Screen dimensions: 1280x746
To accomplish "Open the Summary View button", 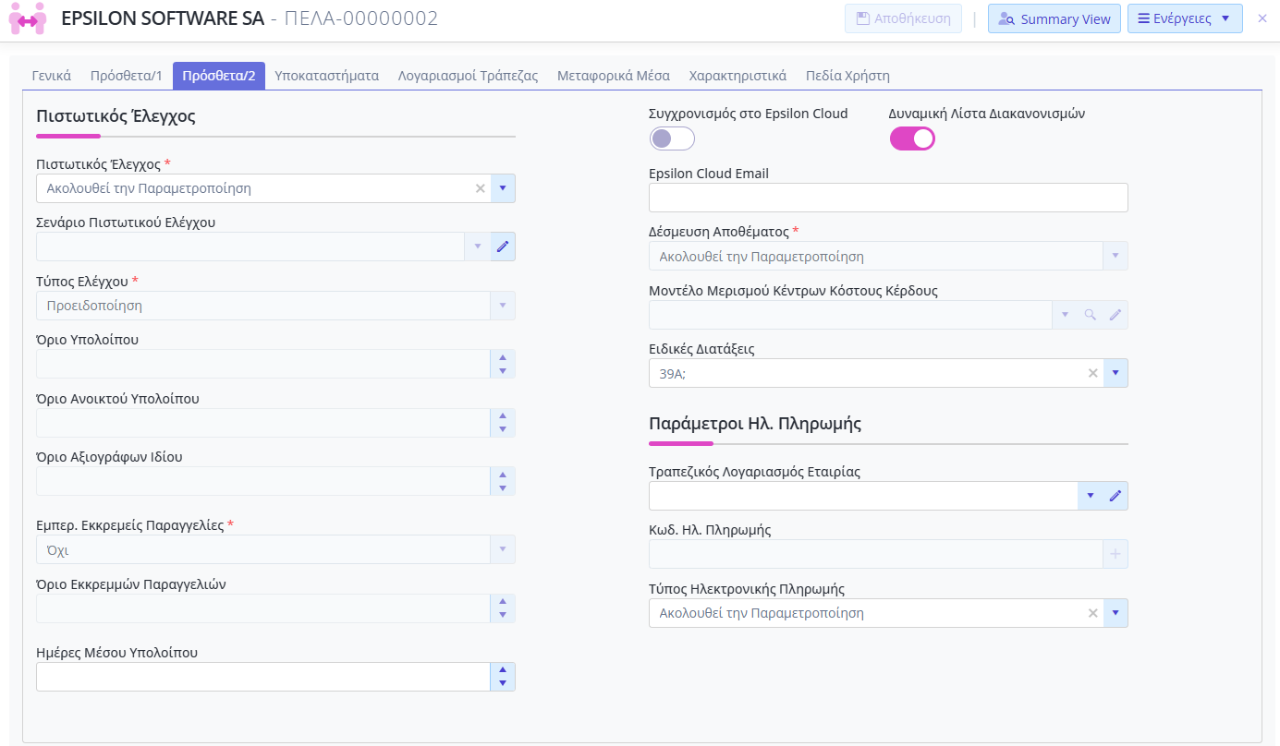I will [1054, 18].
